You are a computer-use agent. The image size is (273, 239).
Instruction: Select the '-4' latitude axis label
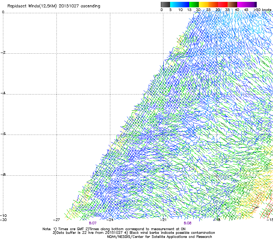tap(3, 93)
